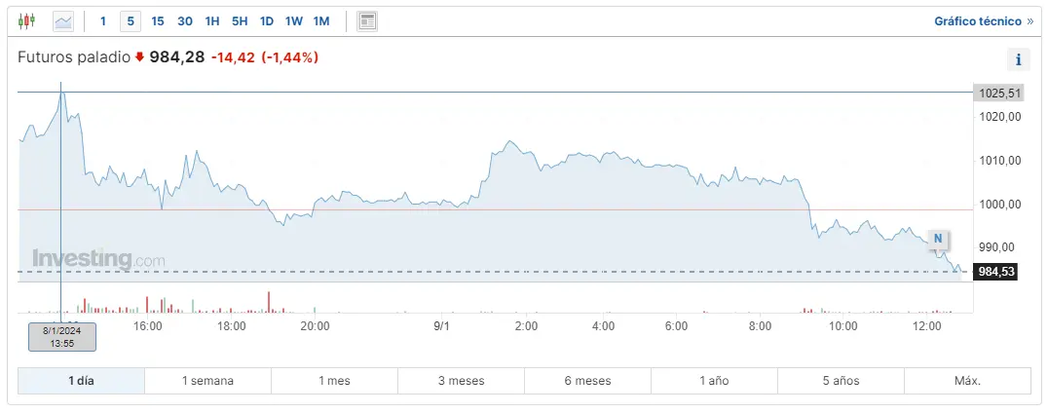Show the "6 meses" time range
Screen dimensions: 1048x413
pos(587,381)
